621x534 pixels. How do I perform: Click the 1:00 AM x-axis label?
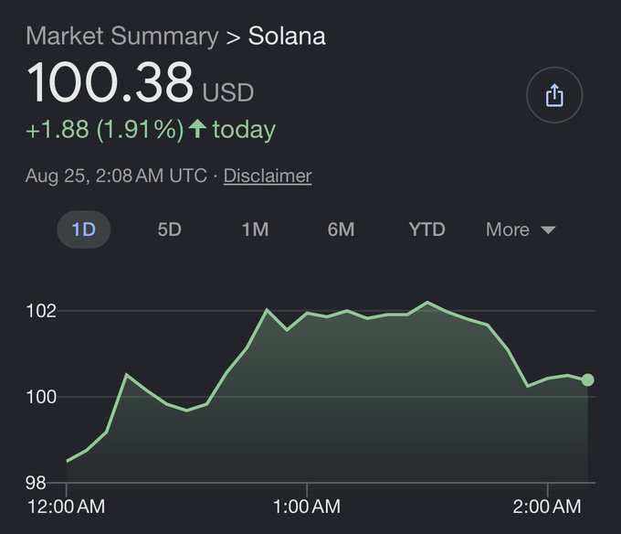tap(307, 507)
